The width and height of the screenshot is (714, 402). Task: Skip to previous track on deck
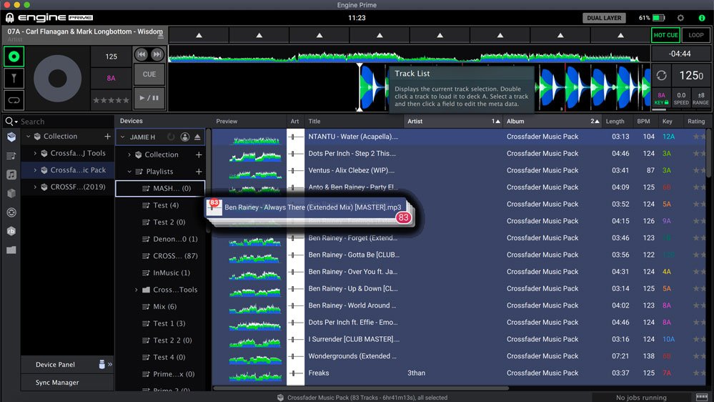142,54
